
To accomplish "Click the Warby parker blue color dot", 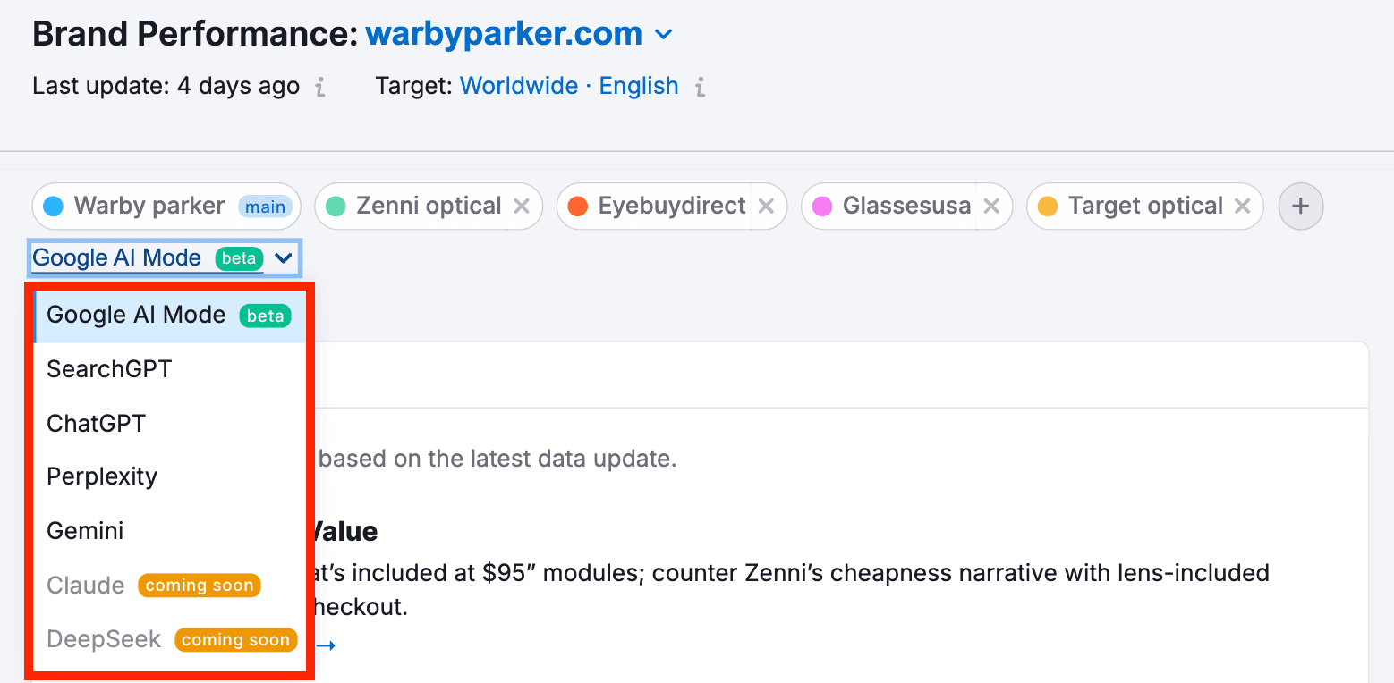I will (x=54, y=207).
